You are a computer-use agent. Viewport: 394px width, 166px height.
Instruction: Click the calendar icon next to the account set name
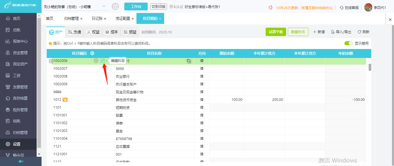click(115, 7)
